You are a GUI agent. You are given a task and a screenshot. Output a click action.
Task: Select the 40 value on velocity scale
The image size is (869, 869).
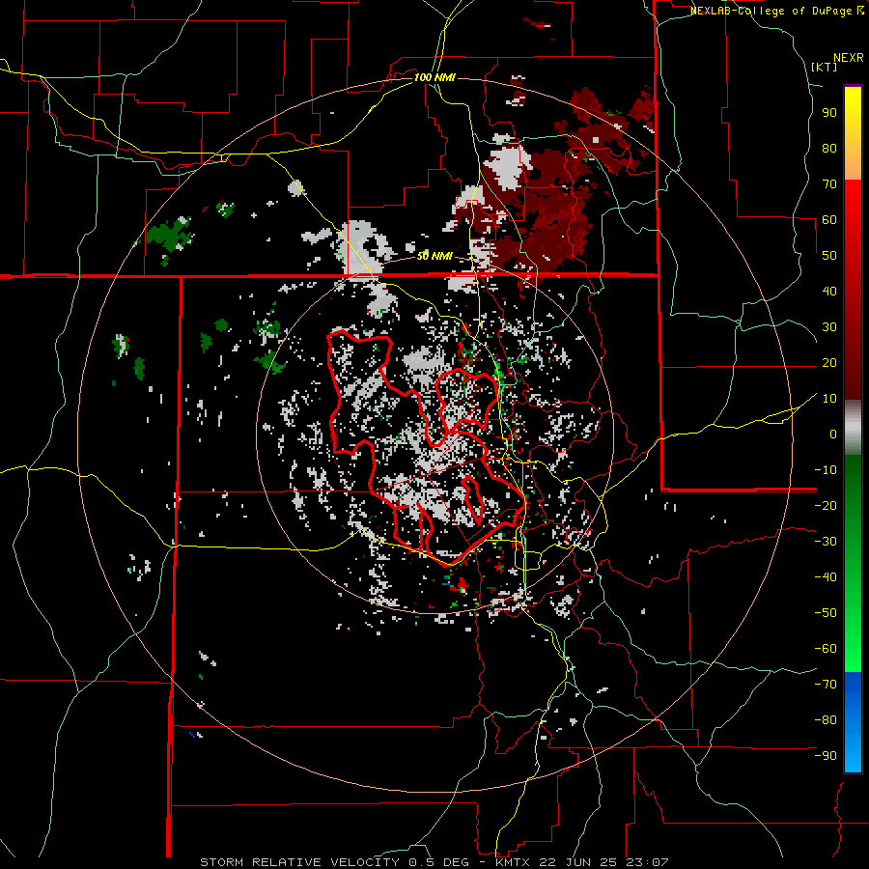[829, 291]
